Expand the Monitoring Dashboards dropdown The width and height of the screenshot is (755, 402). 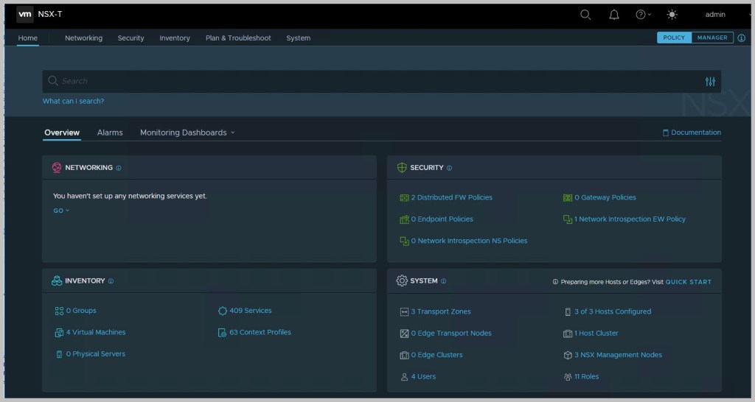click(187, 133)
